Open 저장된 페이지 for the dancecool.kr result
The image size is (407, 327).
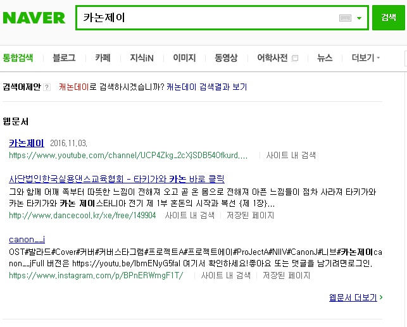[x=250, y=215]
